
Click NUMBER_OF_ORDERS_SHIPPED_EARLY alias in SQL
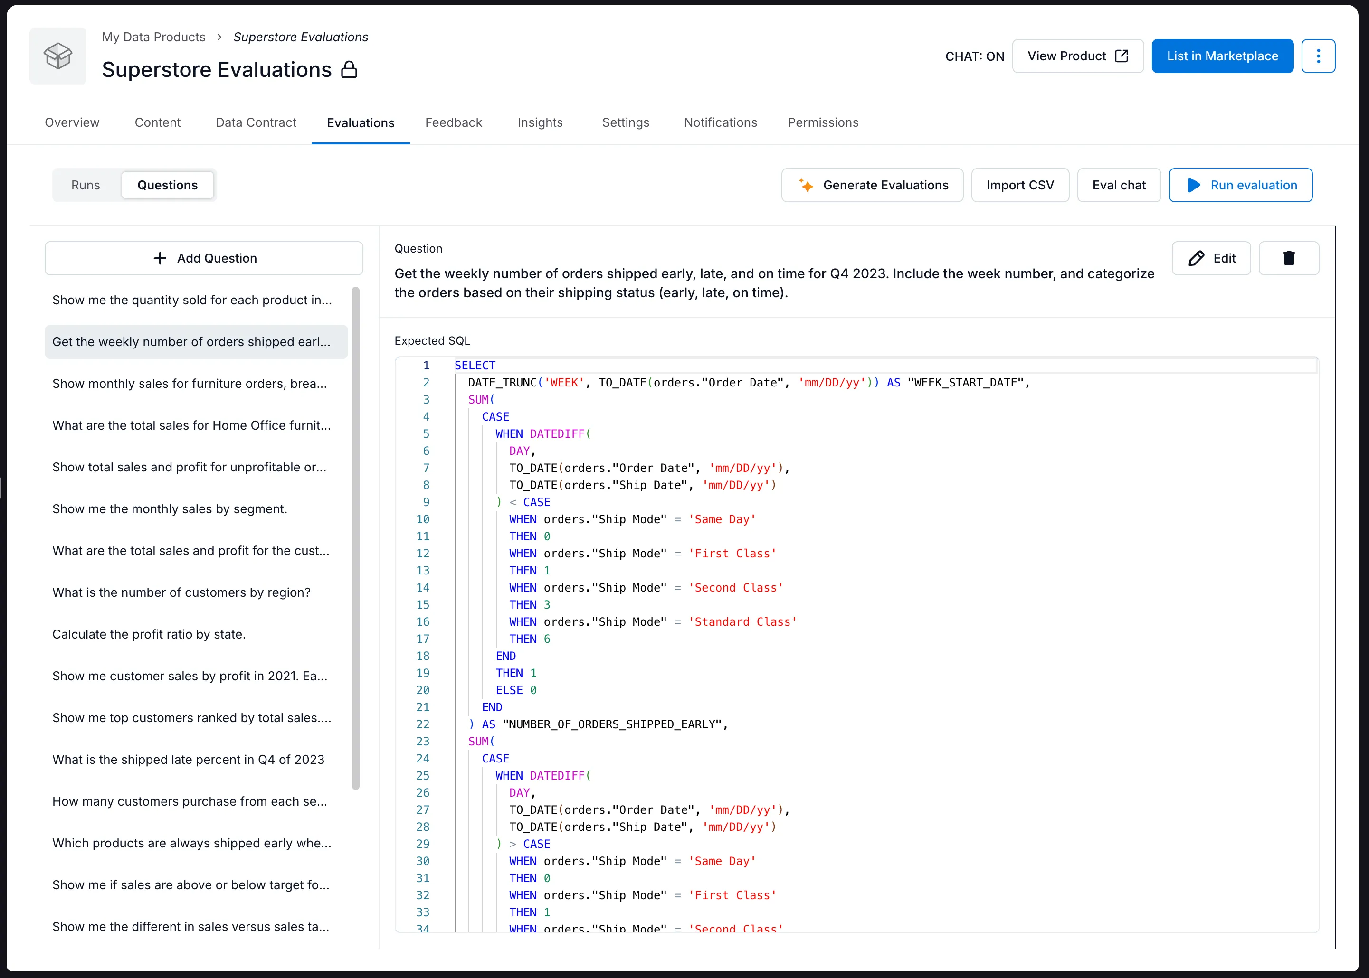coord(612,724)
